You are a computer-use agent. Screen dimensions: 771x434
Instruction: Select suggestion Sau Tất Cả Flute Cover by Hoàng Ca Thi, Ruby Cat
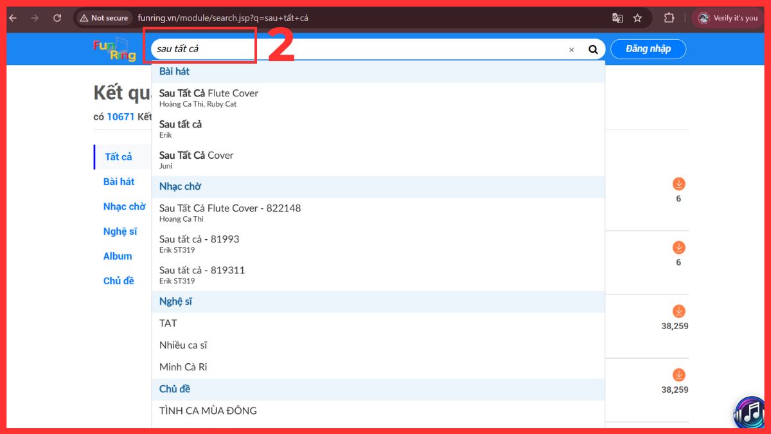click(x=378, y=98)
